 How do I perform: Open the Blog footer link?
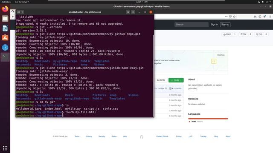216,136
